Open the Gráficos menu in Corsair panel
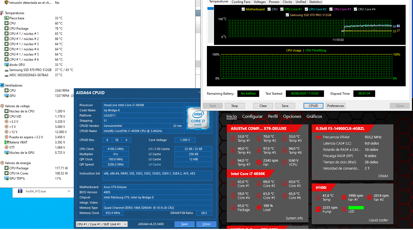This screenshot has width=413, height=230. (314, 116)
